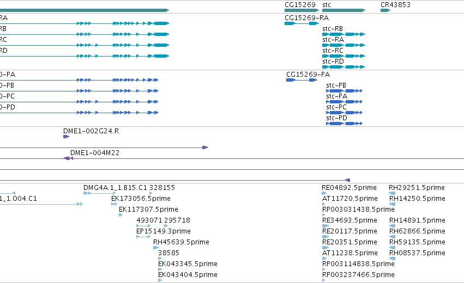Select transcript stc-RA

[x=333, y=40]
